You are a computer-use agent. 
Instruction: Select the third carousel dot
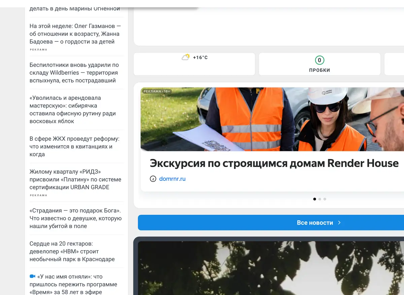click(x=325, y=199)
